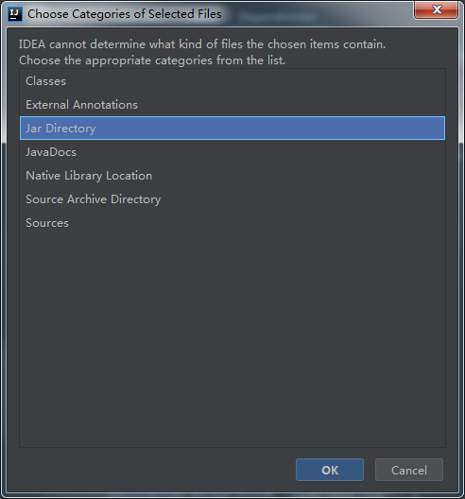Confirm with the OK button
Viewport: 465px width, 499px height.
click(330, 470)
